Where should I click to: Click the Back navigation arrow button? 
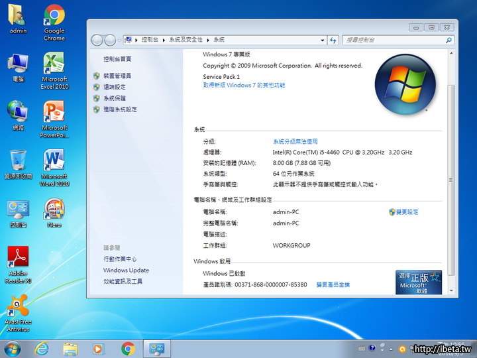coord(97,40)
